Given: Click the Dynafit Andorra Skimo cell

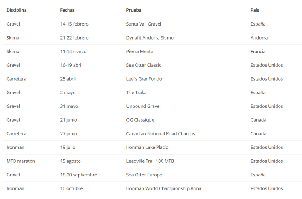Looking at the screenshot, I should (x=150, y=38).
